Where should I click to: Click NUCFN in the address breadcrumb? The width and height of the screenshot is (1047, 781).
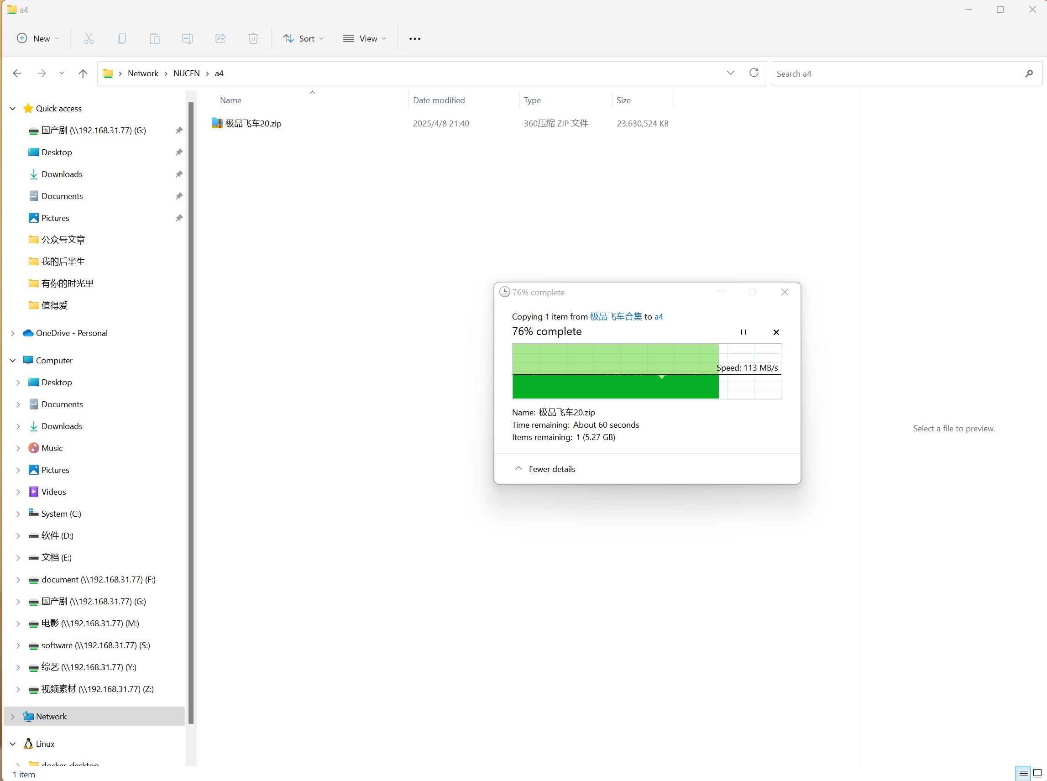pyautogui.click(x=186, y=73)
